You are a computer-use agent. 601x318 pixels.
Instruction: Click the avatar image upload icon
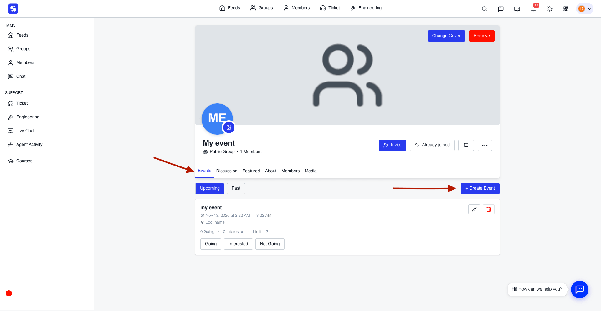pos(229,127)
